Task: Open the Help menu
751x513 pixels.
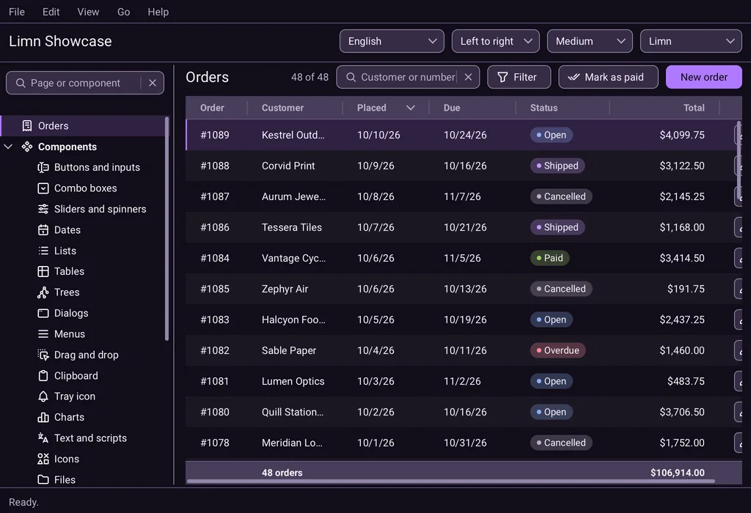Action: click(x=158, y=12)
